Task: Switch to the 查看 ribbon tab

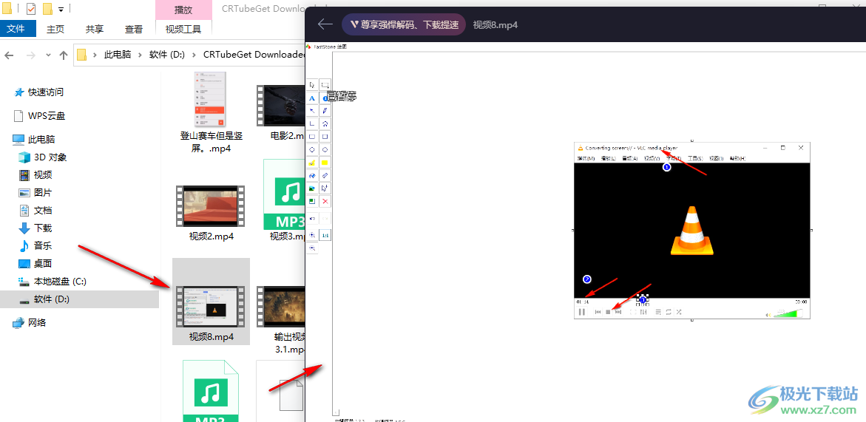Action: (x=134, y=29)
